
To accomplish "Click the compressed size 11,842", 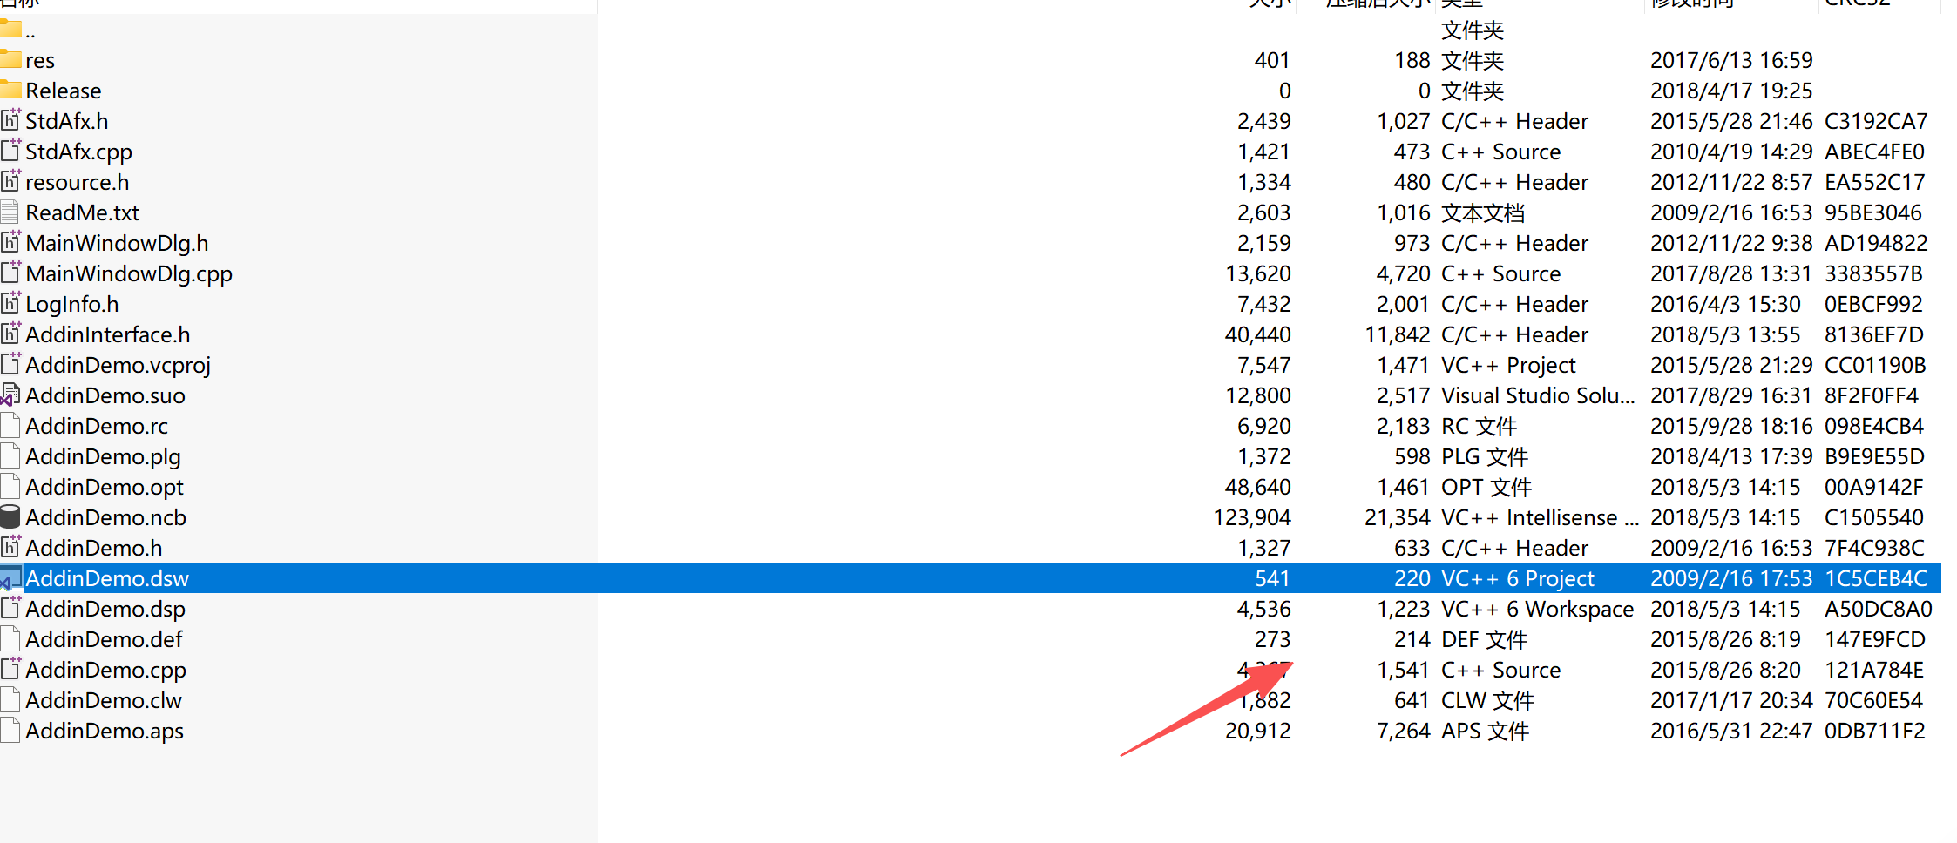I will tap(1398, 334).
